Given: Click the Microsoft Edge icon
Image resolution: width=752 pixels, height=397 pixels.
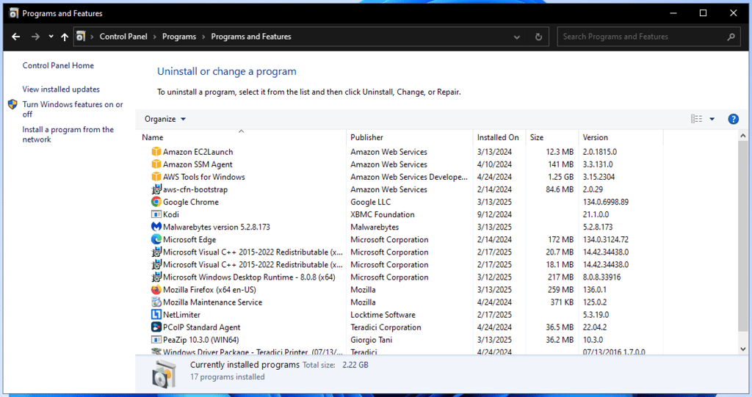Looking at the screenshot, I should point(156,239).
